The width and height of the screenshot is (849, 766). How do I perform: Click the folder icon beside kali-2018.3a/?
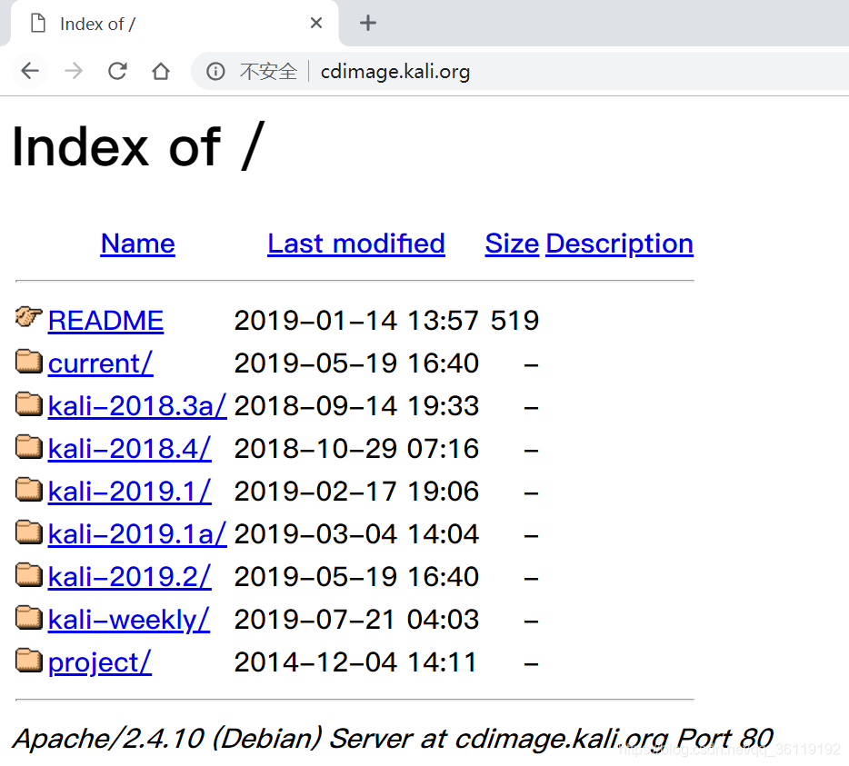point(29,403)
